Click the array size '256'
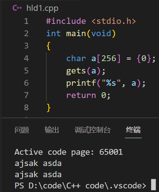Viewport: 159px width, 192px height. coord(109,59)
